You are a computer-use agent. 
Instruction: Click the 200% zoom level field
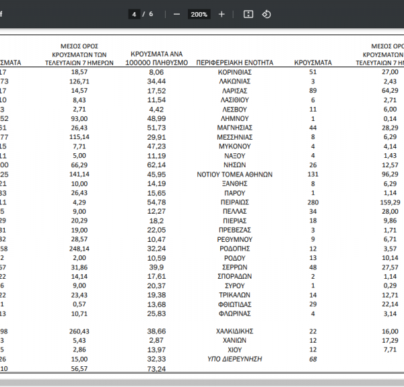199,14
